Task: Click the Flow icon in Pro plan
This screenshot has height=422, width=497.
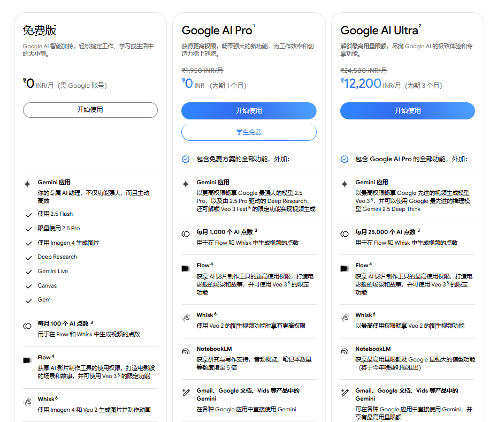Action: [x=186, y=267]
